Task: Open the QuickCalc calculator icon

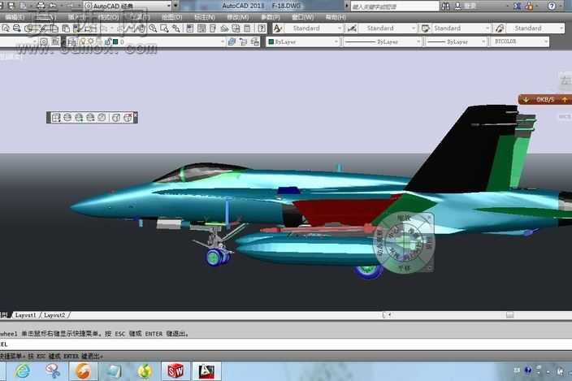Action: point(247,28)
